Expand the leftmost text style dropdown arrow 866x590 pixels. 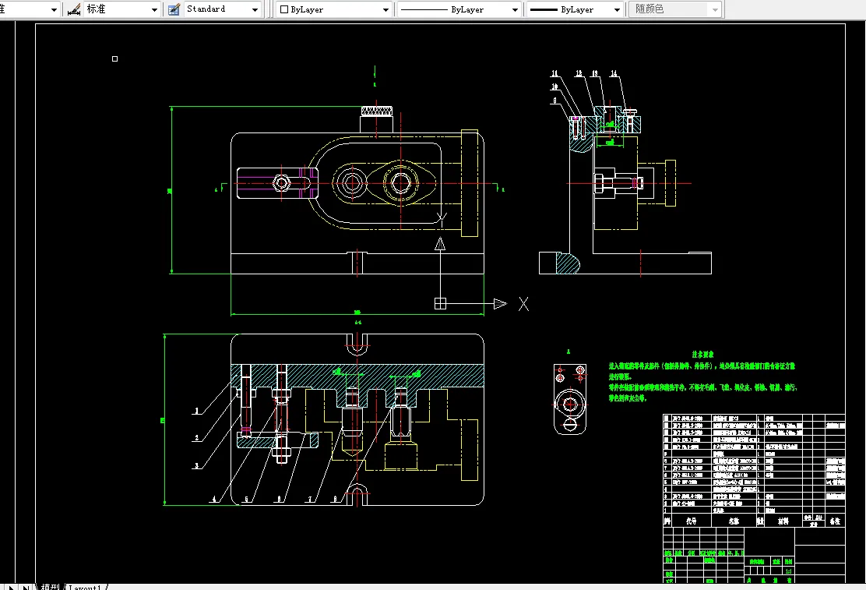tap(54, 9)
